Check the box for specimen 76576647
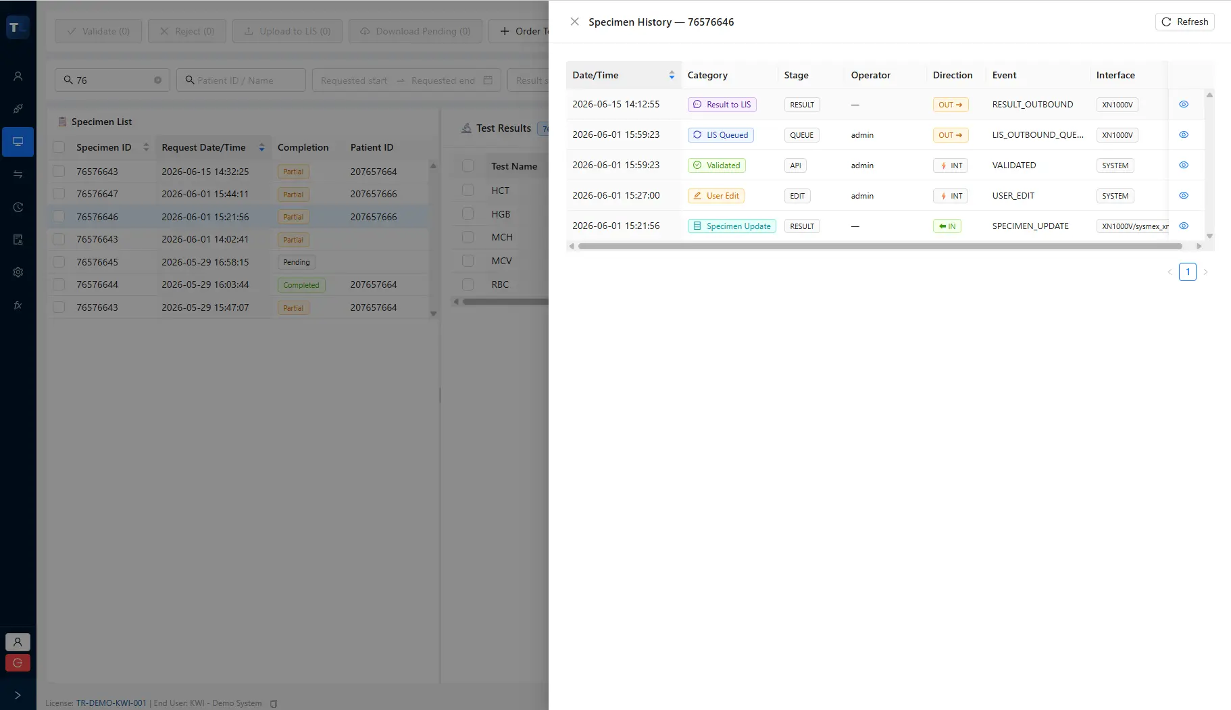The image size is (1231, 710). 59,194
